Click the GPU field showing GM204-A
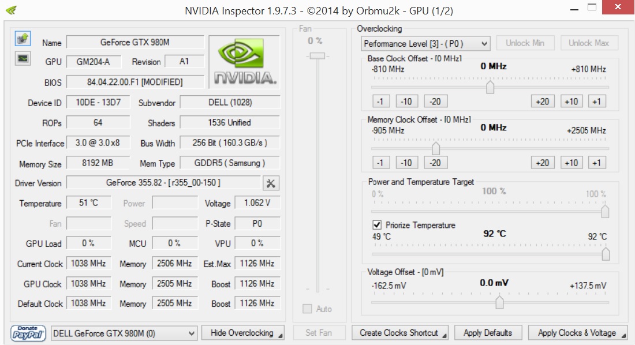 [94, 62]
